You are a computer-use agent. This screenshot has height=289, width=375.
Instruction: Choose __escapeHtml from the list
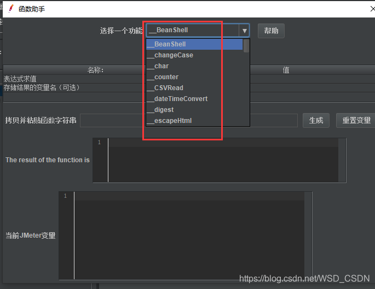194,121
